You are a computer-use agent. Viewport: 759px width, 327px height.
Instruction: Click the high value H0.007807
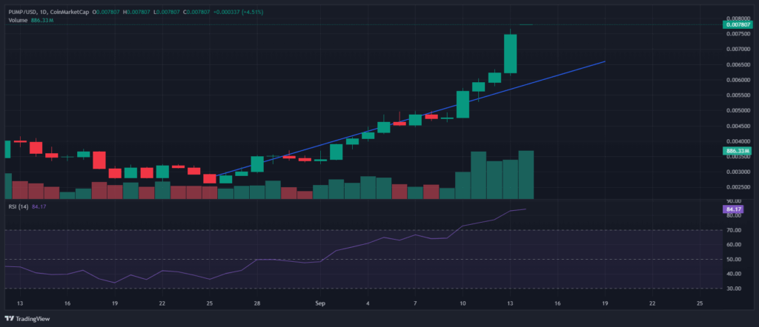click(x=136, y=12)
